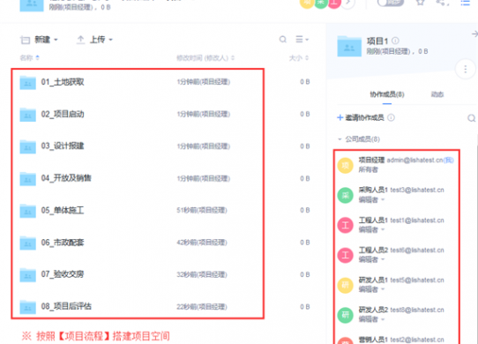
Task: Click info icon beside 项目1 title
Action: pyautogui.click(x=395, y=41)
